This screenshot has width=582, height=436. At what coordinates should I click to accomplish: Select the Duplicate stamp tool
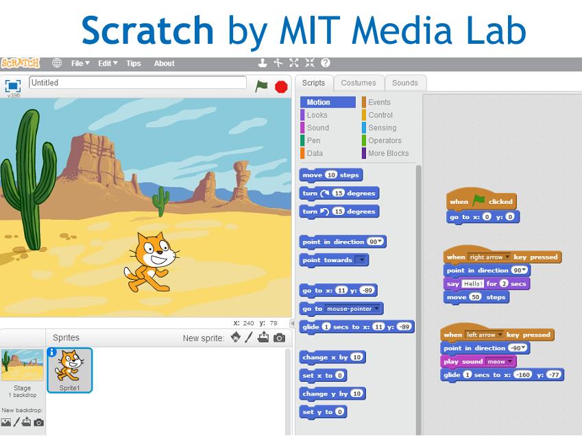pyautogui.click(x=263, y=63)
